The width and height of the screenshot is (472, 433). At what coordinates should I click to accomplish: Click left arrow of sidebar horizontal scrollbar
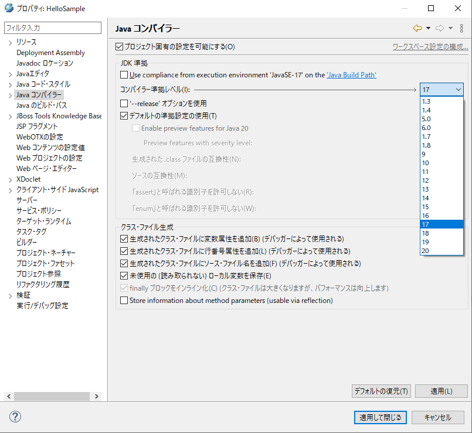point(8,396)
